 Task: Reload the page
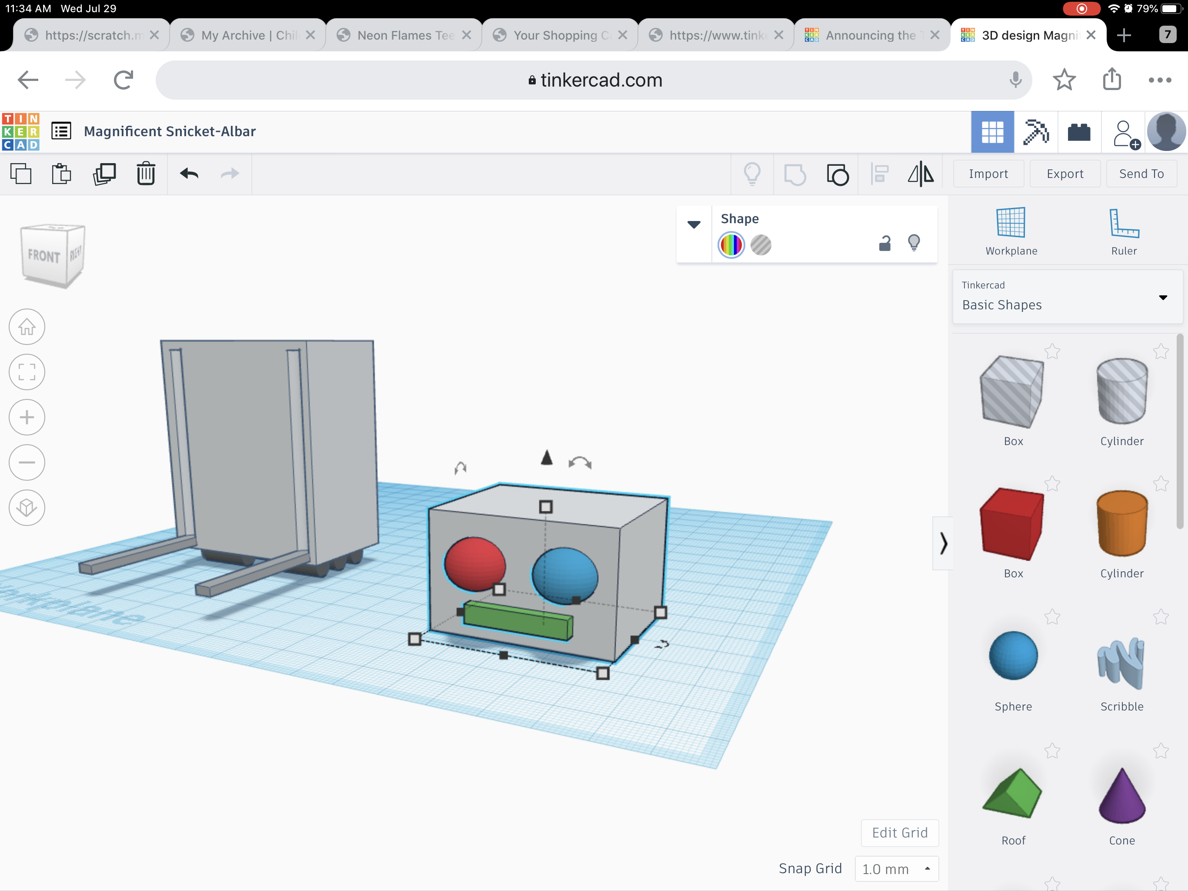(x=123, y=80)
